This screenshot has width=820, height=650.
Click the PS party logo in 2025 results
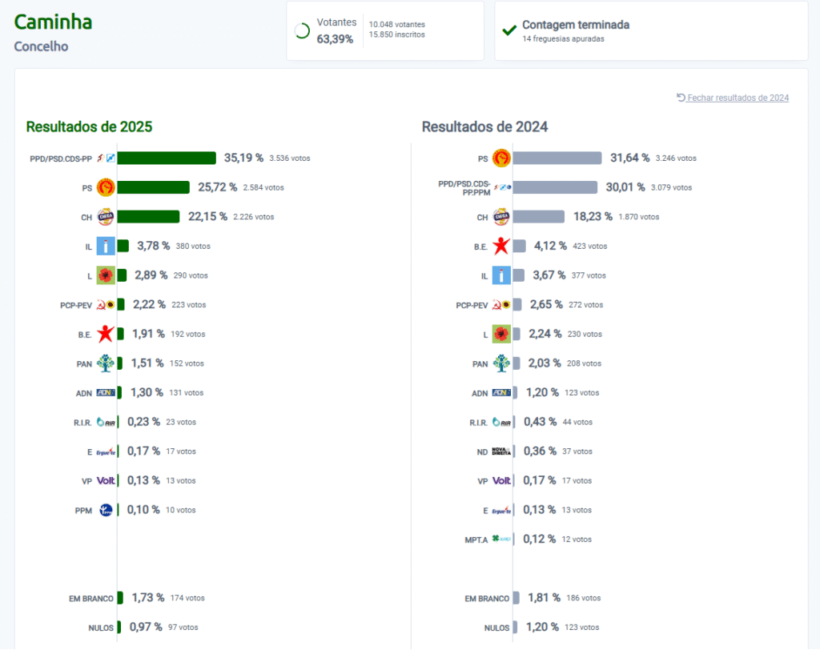106,187
